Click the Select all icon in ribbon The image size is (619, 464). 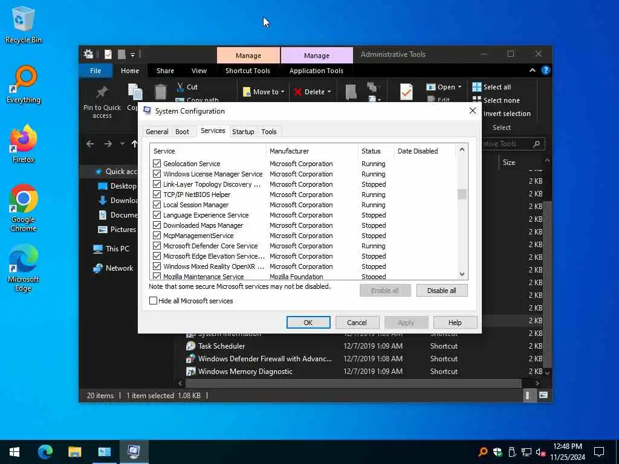point(476,87)
